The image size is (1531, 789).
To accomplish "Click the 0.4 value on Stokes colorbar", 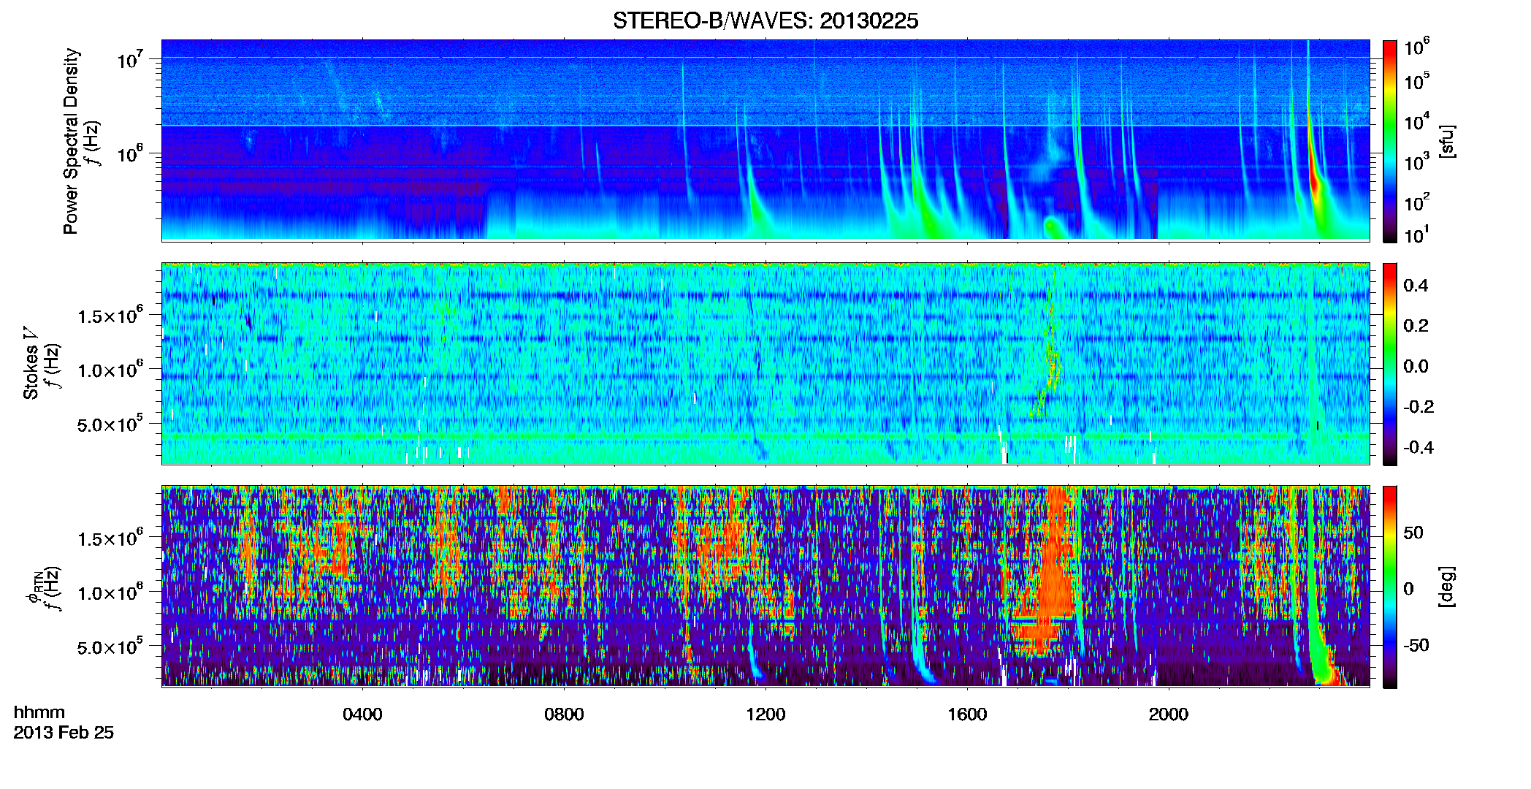I will click(1416, 286).
